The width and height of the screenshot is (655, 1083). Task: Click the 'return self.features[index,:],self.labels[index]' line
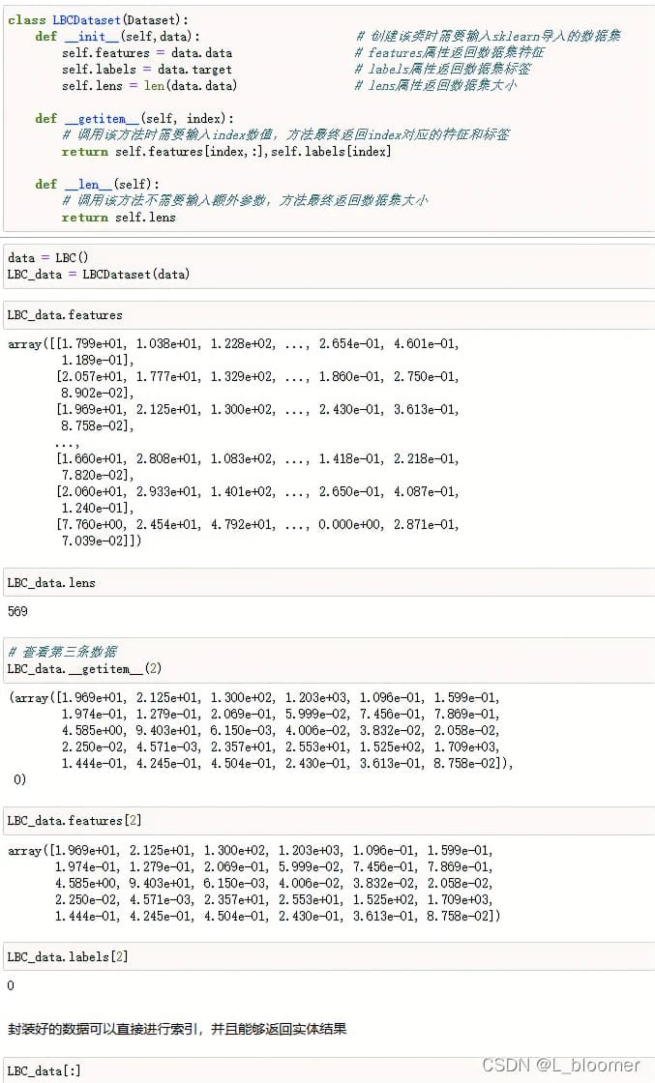coord(226,151)
